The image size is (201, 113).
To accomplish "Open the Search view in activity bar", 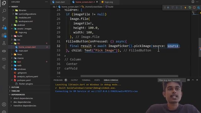I will pyautogui.click(x=4, y=11).
